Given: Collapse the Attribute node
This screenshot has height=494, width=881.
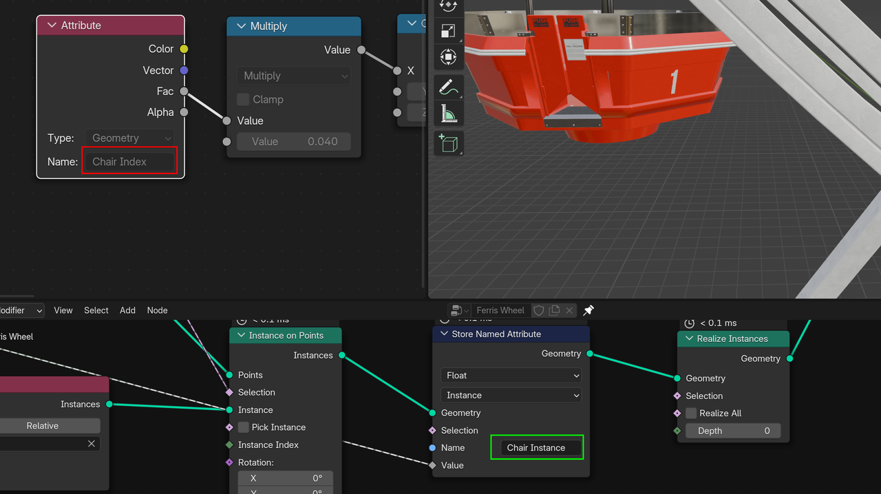Looking at the screenshot, I should 52,25.
